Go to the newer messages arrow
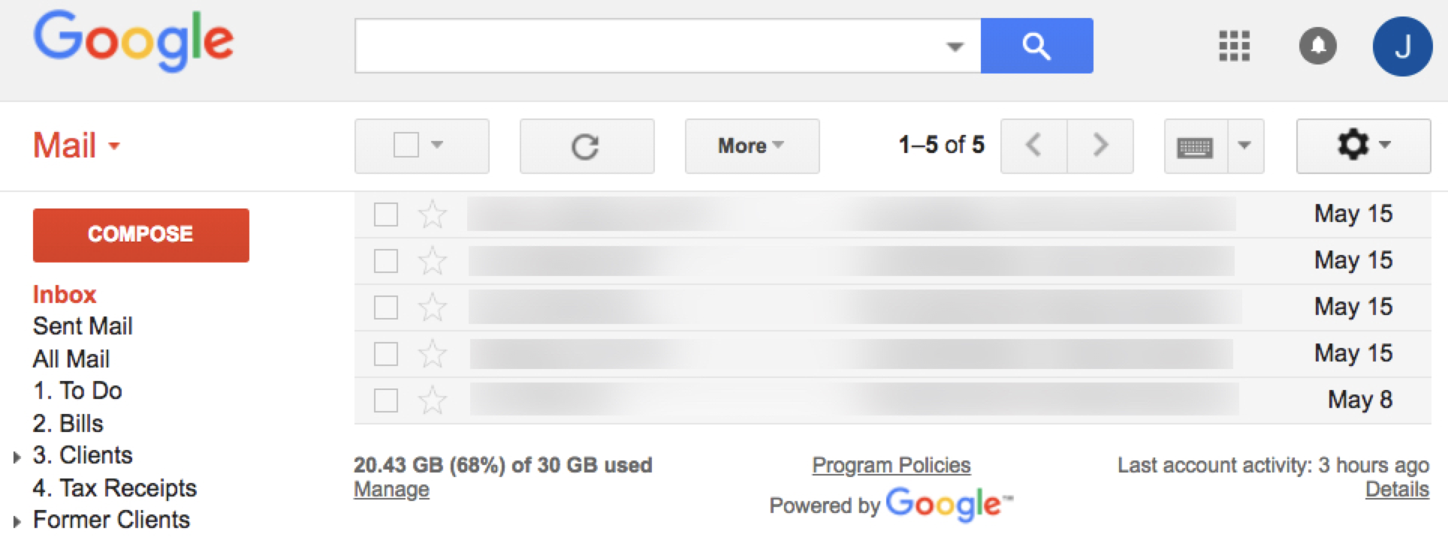The height and width of the screenshot is (537, 1448). [1034, 145]
